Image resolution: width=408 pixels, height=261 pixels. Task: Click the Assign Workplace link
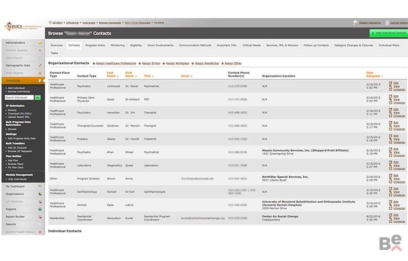pos(177,64)
